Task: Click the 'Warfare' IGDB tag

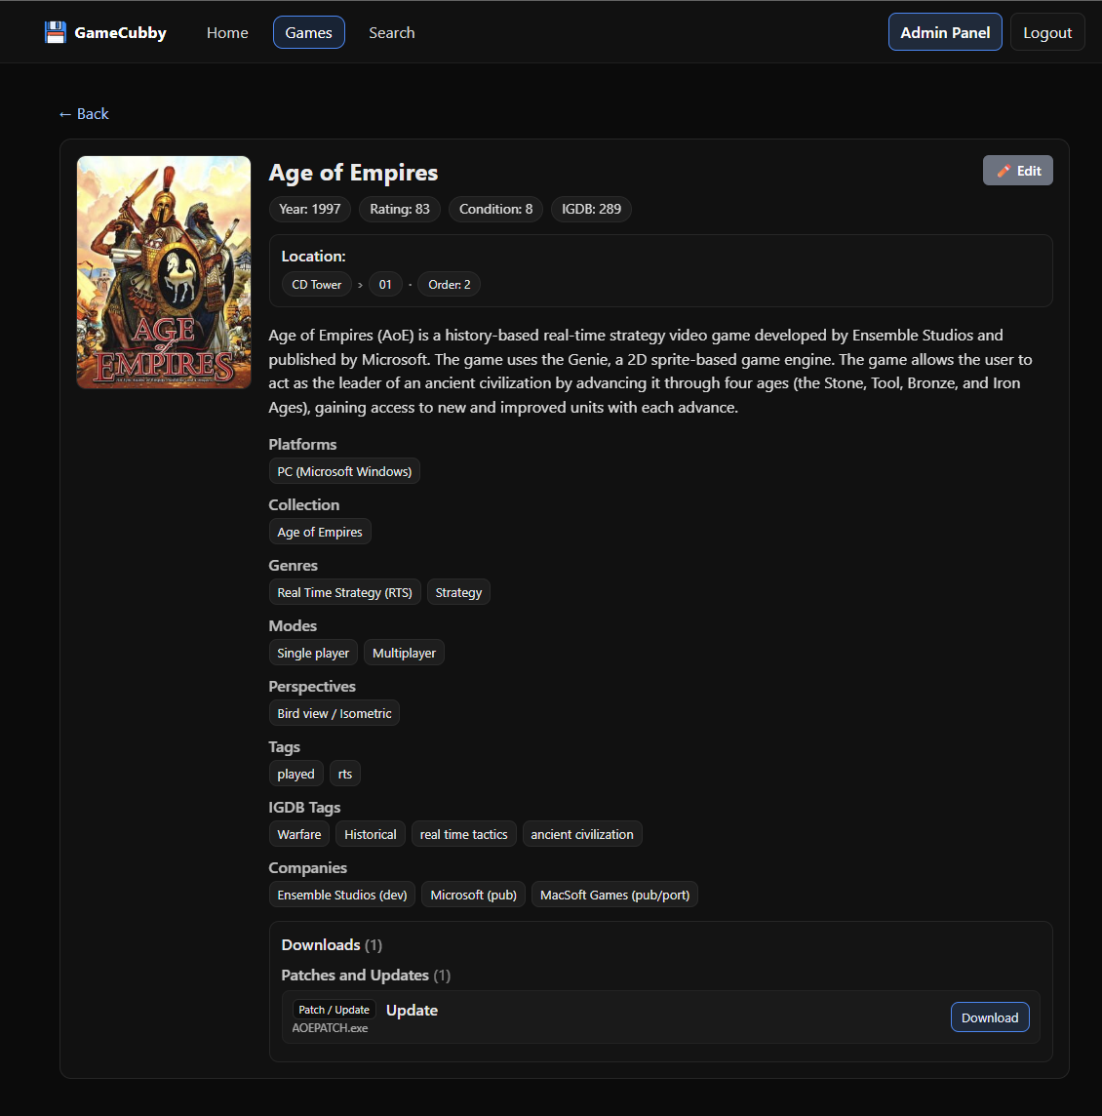Action: (x=298, y=833)
